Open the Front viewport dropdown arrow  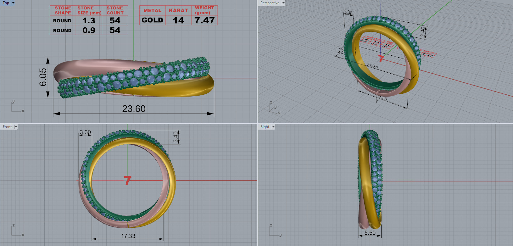16,127
